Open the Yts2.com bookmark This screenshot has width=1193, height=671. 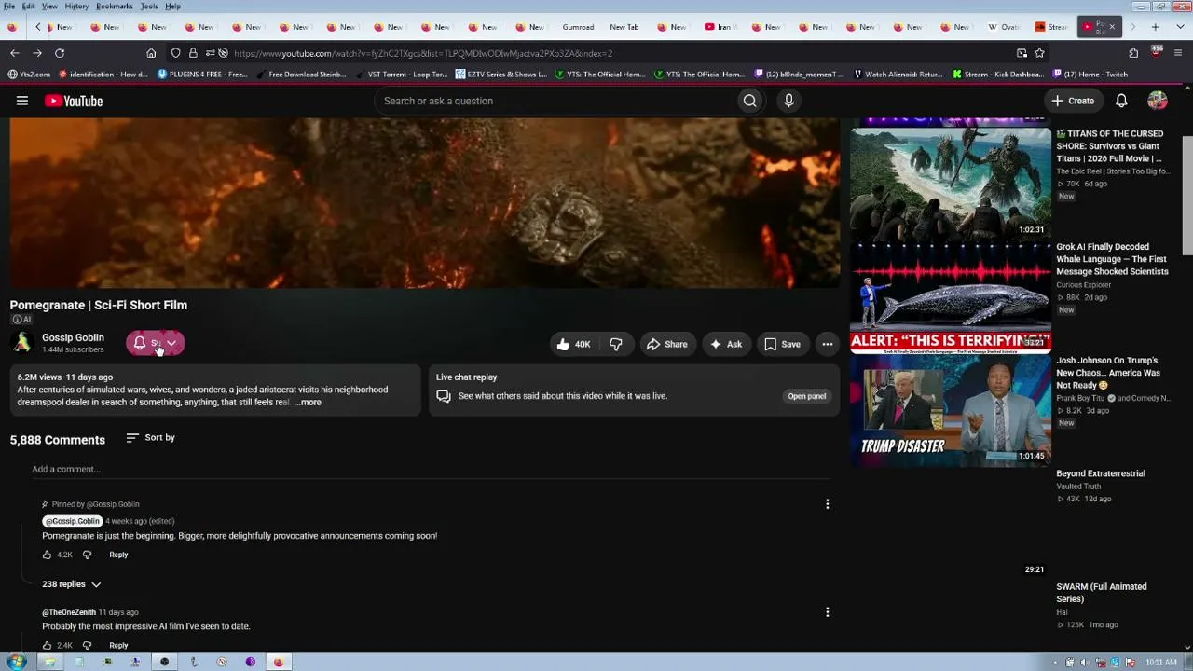pyautogui.click(x=29, y=75)
